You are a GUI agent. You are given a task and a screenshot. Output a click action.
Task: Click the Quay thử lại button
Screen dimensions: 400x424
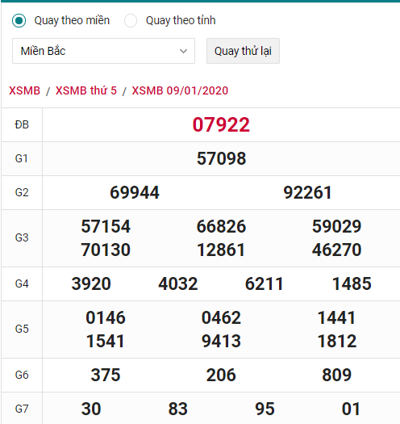tap(243, 51)
